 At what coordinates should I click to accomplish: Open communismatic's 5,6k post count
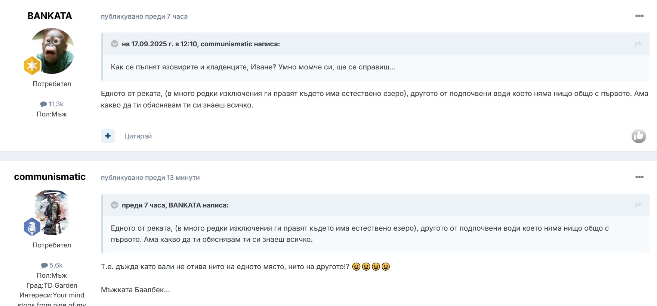click(52, 265)
